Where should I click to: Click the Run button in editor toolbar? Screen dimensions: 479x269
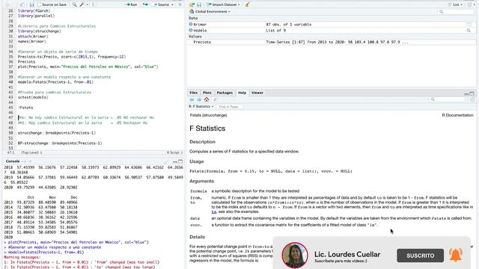click(x=132, y=4)
